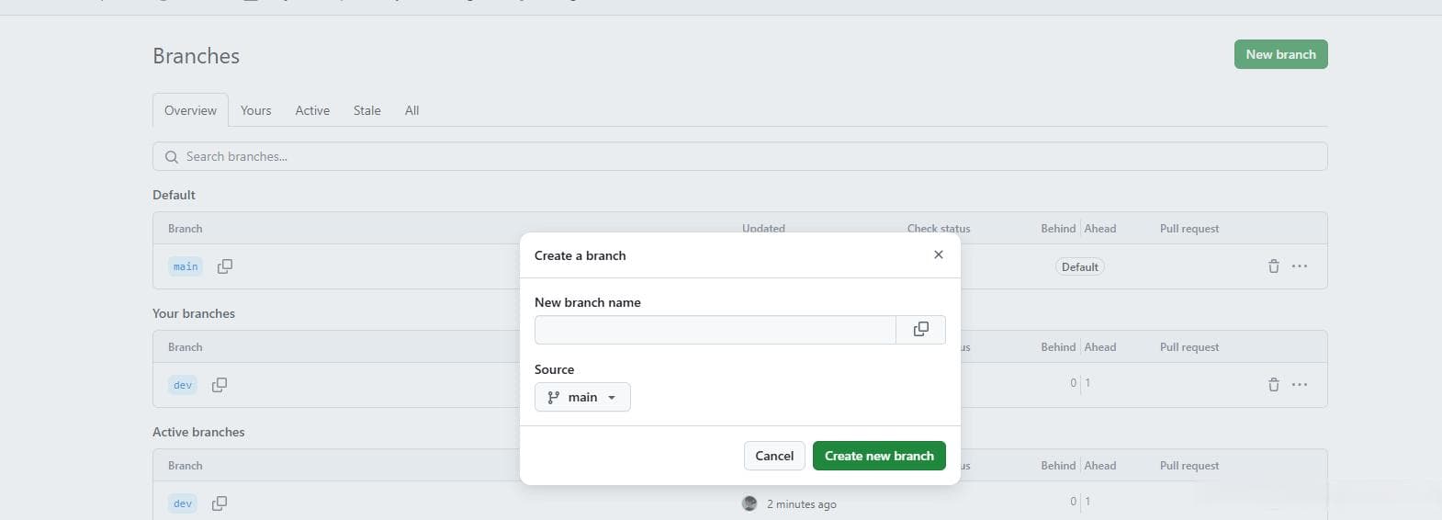Viewport: 1442px width, 520px height.
Task: Click the Create new branch button
Action: (879, 456)
